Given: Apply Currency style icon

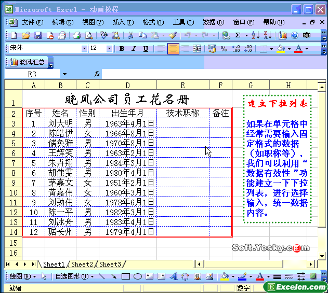Looking at the screenshot, I should (212, 49).
